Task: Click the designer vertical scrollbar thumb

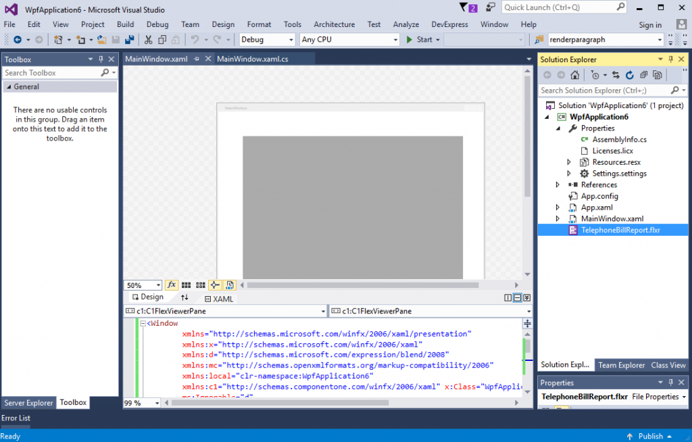Action: coord(527,136)
